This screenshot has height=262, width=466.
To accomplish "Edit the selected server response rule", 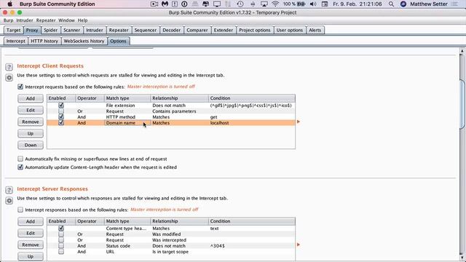I will point(31,233).
